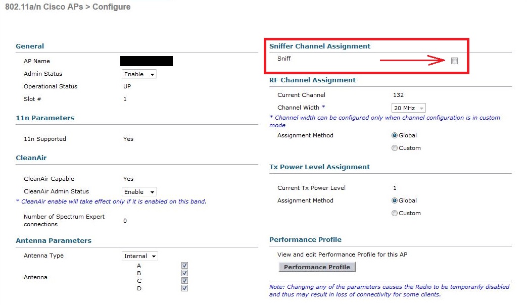The width and height of the screenshot is (527, 305).
Task: Select Global for RF Channel Assignment Method
Action: point(395,135)
